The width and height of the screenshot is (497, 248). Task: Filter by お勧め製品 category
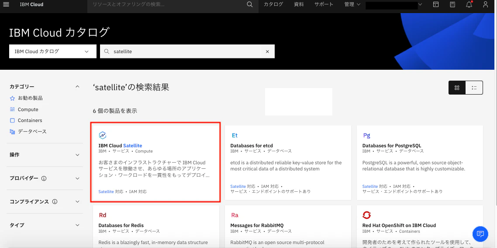30,99
